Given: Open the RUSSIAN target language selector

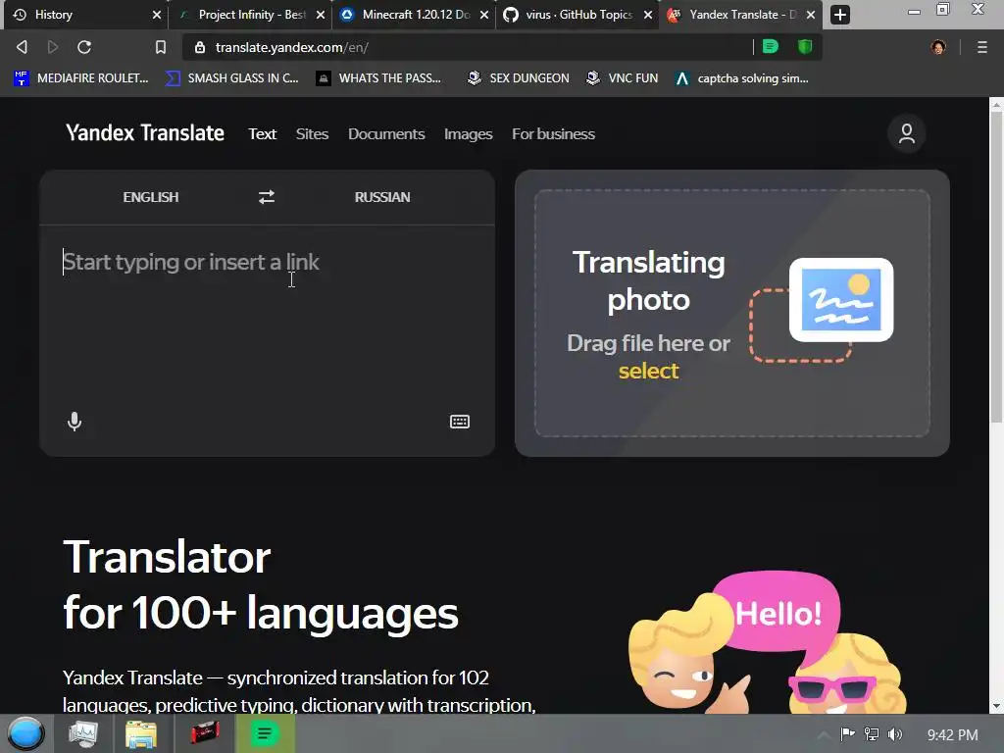Looking at the screenshot, I should (382, 196).
